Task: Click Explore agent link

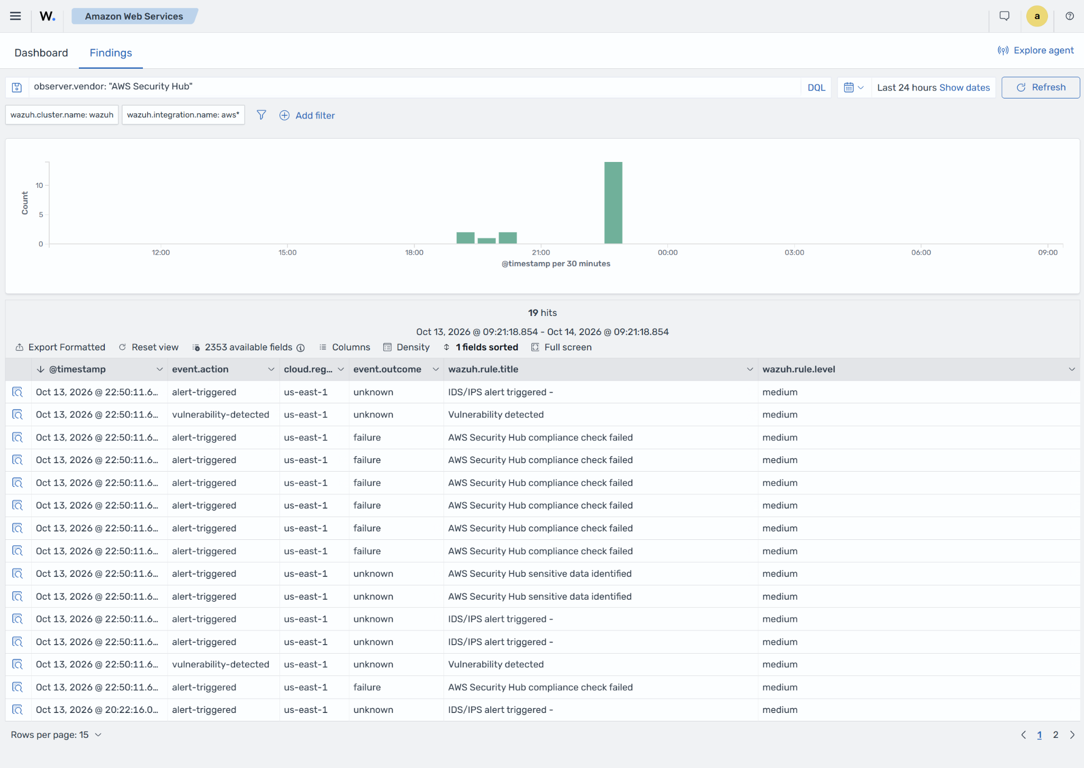Action: (x=1036, y=50)
